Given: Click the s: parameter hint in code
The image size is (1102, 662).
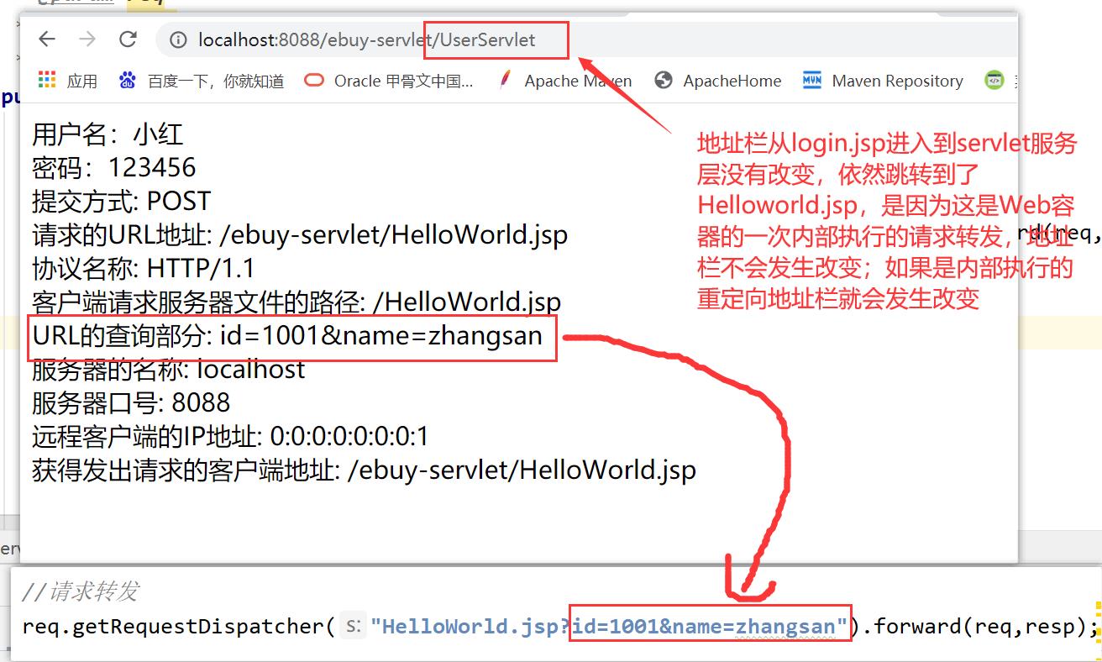Looking at the screenshot, I should click(354, 627).
